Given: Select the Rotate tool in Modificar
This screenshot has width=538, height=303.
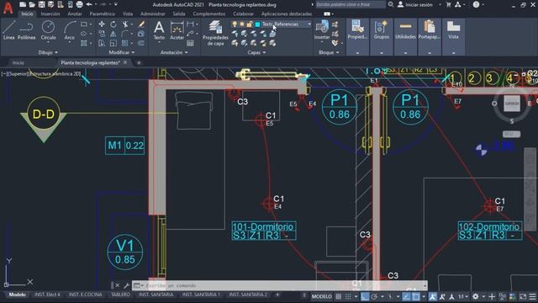Looking at the screenshot, I should click(x=113, y=24).
